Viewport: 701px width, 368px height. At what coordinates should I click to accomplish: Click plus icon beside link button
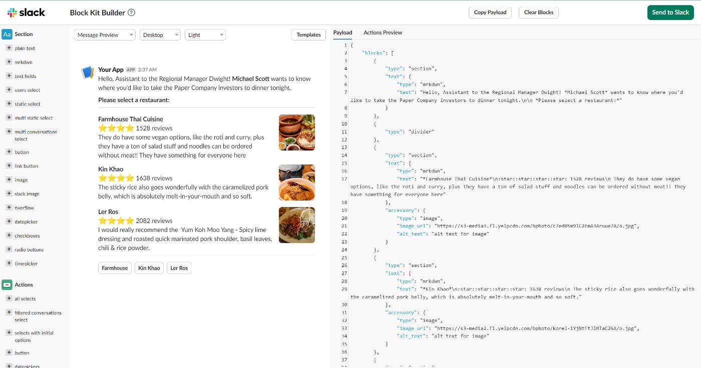tap(9, 165)
